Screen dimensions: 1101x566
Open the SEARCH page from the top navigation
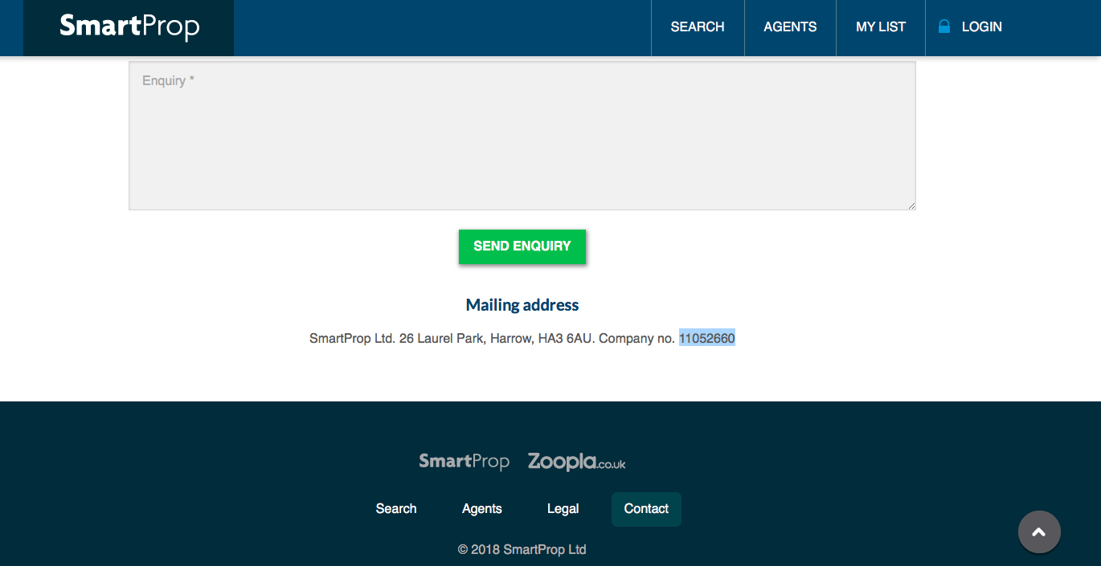(698, 27)
